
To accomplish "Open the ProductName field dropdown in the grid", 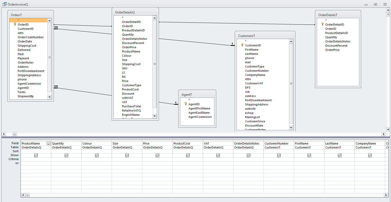I will 48,144.
